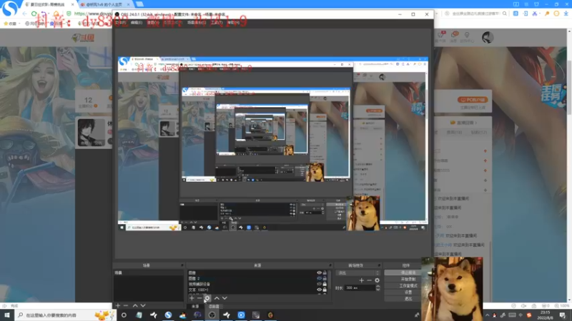Open transition properties gear icon
Screen dimensions: 572x321
click(x=378, y=280)
